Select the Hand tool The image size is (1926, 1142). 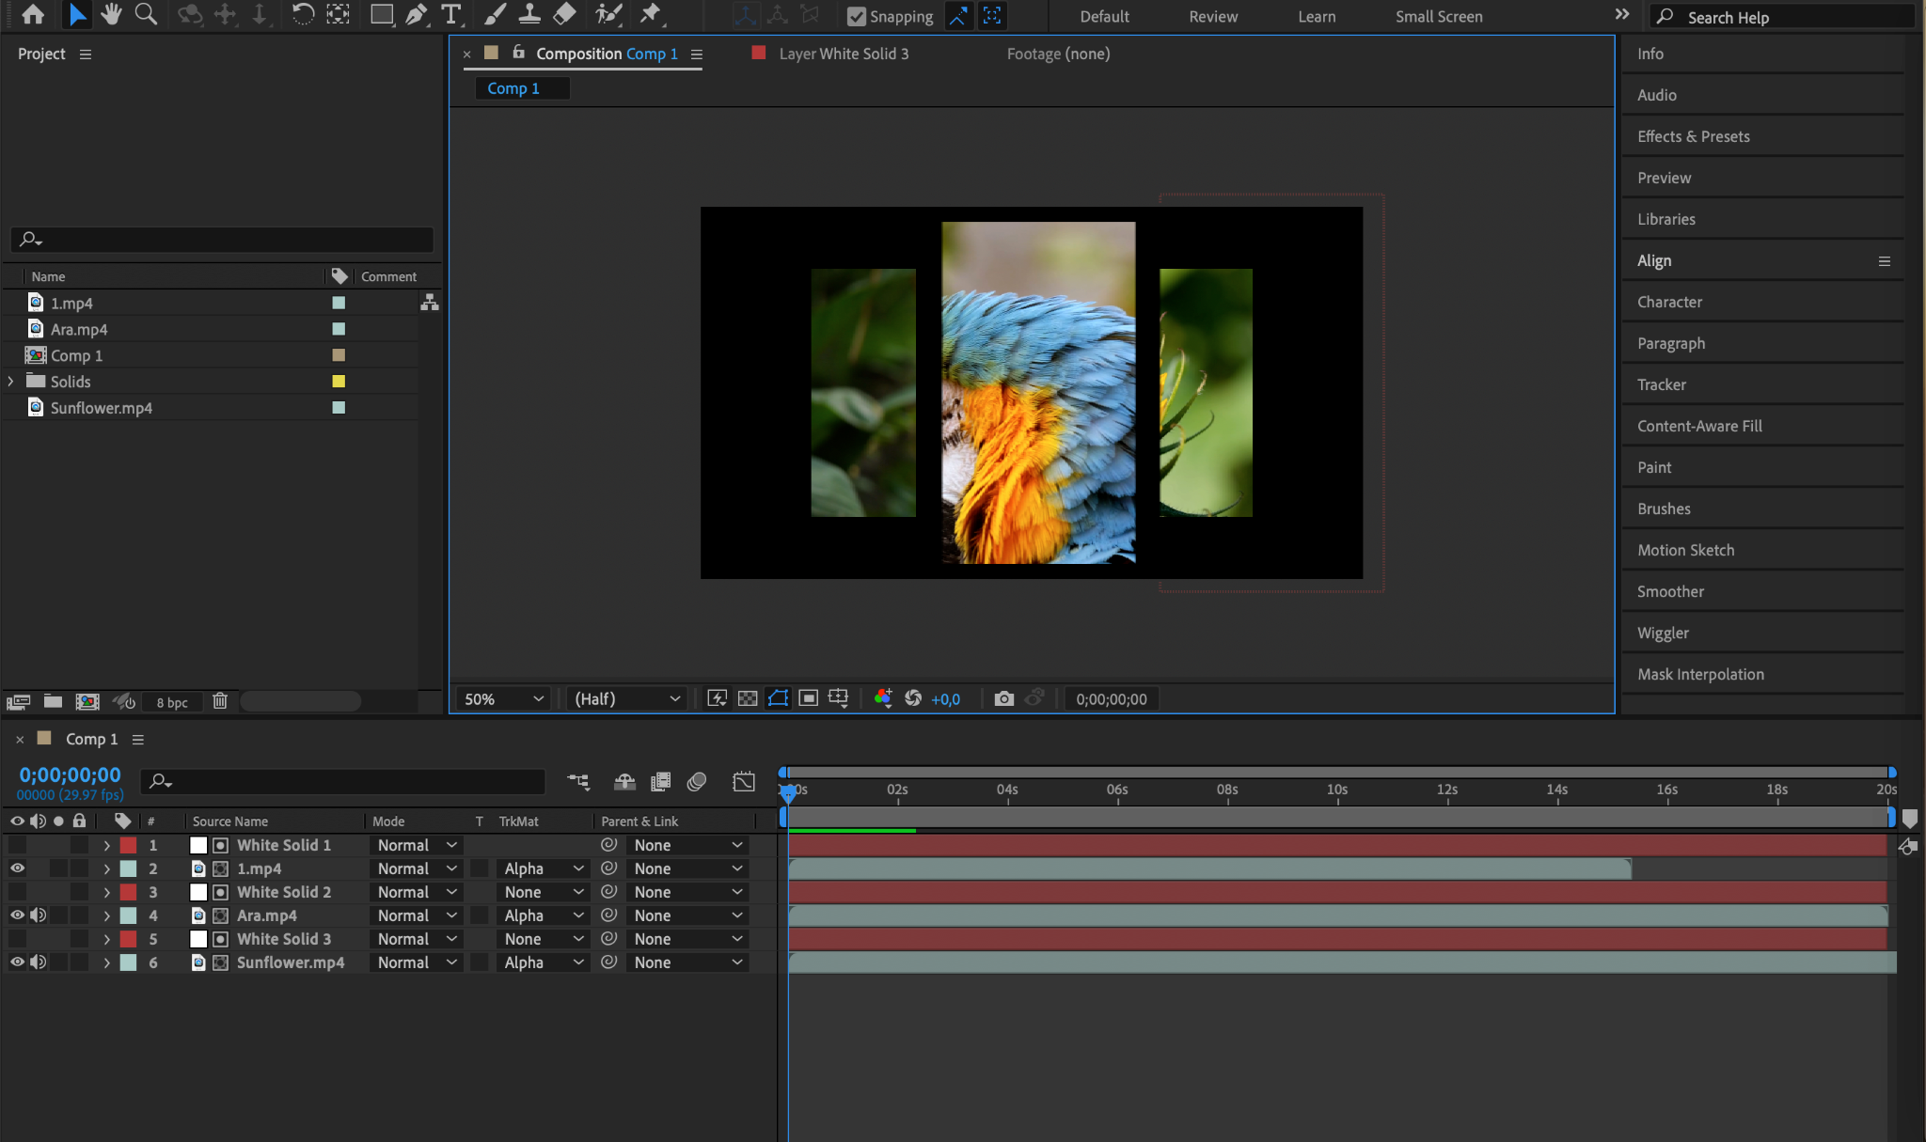point(111,14)
